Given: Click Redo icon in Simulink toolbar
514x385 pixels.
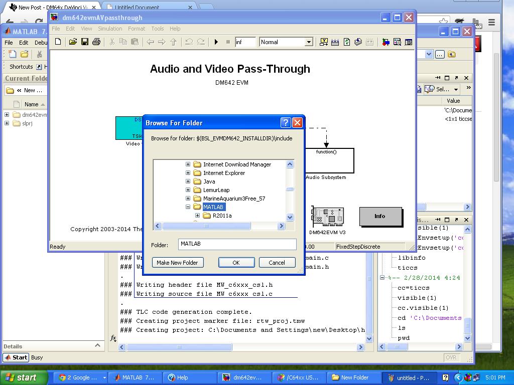Looking at the screenshot, I should click(x=201, y=42).
